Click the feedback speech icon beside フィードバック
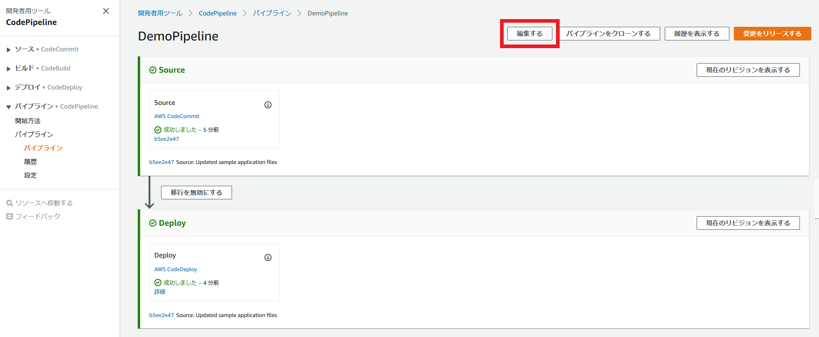This screenshot has height=337, width=819. 9,217
